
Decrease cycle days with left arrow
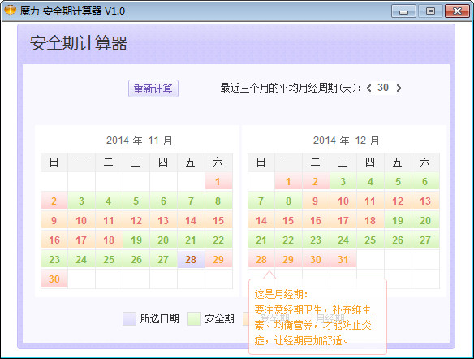(368, 88)
